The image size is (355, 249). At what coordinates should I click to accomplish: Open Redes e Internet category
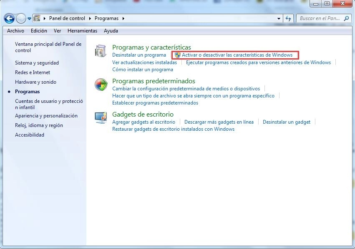(x=33, y=72)
